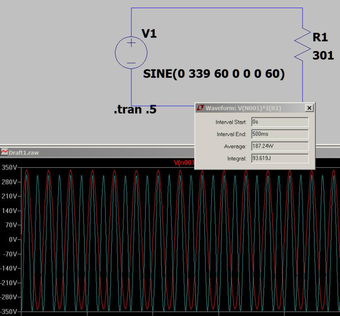Click the V1 component label

point(149,34)
